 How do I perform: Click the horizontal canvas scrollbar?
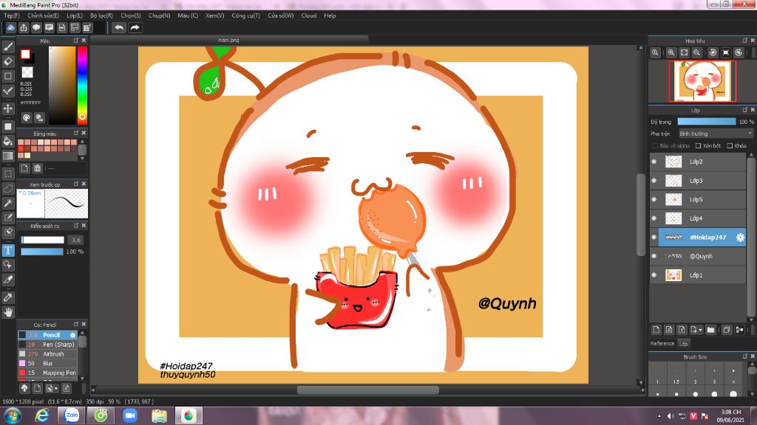(x=367, y=390)
